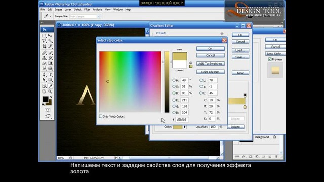The width and height of the screenshot is (324, 182).
Task: Select the Lab 'b' radio button beside 46
Action: click(x=201, y=93)
